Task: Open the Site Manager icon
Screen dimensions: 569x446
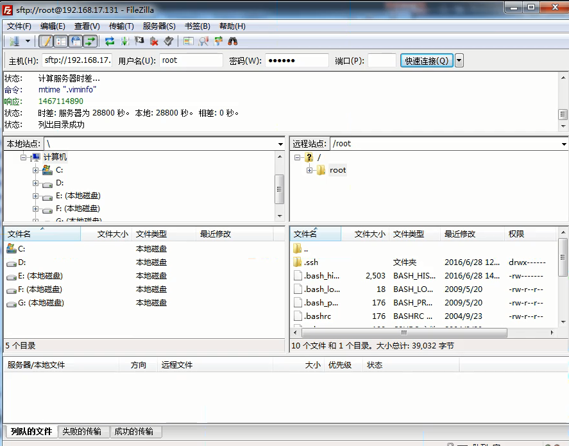Action: coord(15,41)
